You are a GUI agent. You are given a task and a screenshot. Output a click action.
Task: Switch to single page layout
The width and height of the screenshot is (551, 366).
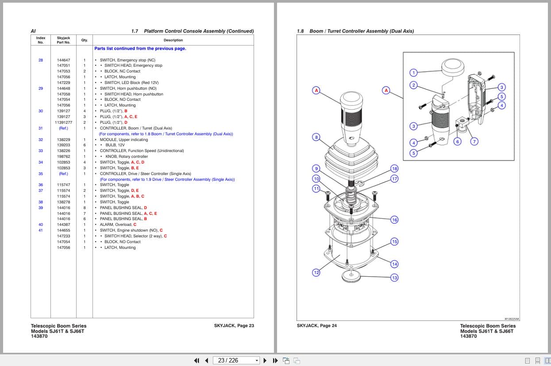[528, 361]
